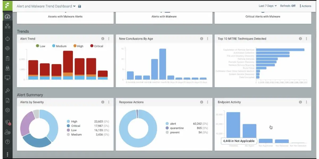Open the Last 7 Days time range dropdown
319x159 pixels.
click(x=268, y=6)
